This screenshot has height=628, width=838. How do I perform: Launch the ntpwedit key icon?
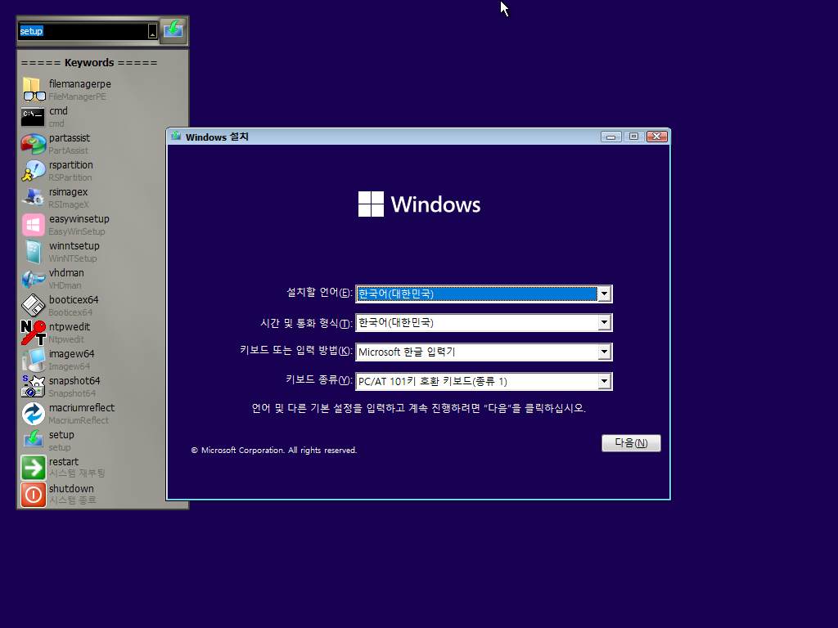tap(33, 333)
